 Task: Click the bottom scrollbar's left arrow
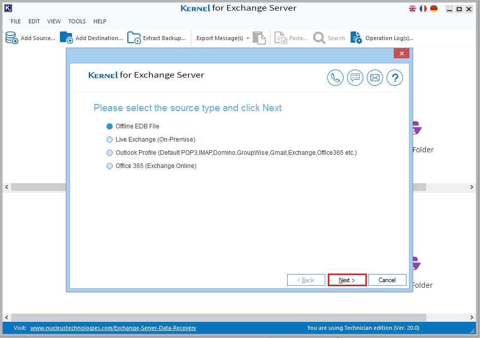point(7,317)
